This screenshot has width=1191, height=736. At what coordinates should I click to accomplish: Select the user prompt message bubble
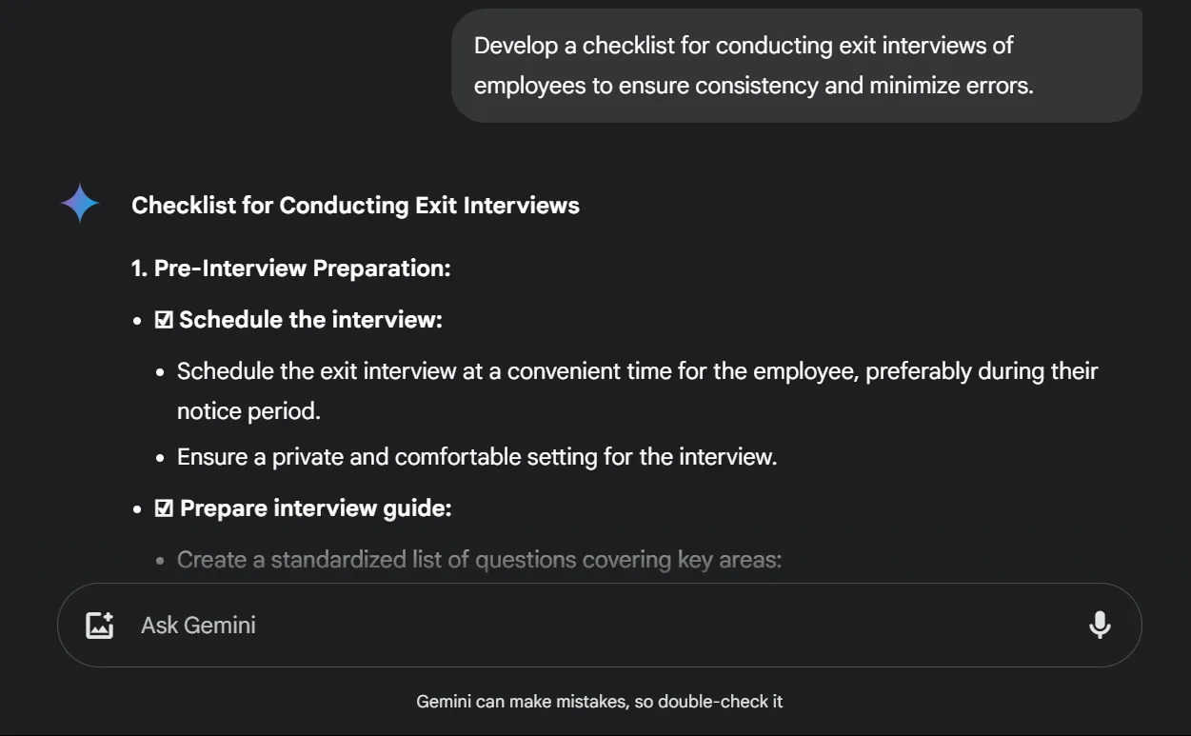797,66
